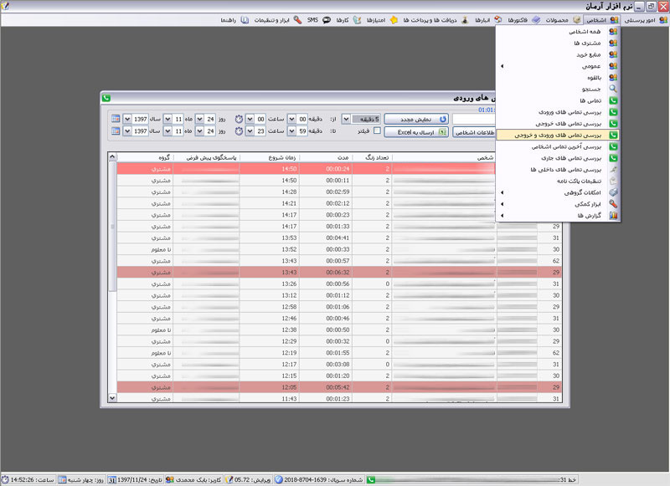Click the scroll up arrow of the call list
Image resolution: width=670 pixels, height=486 pixels.
click(x=112, y=156)
